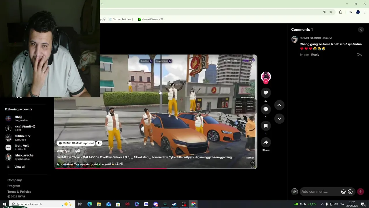
Task: Open a new Chrome tab with plus
Action: [102, 4]
